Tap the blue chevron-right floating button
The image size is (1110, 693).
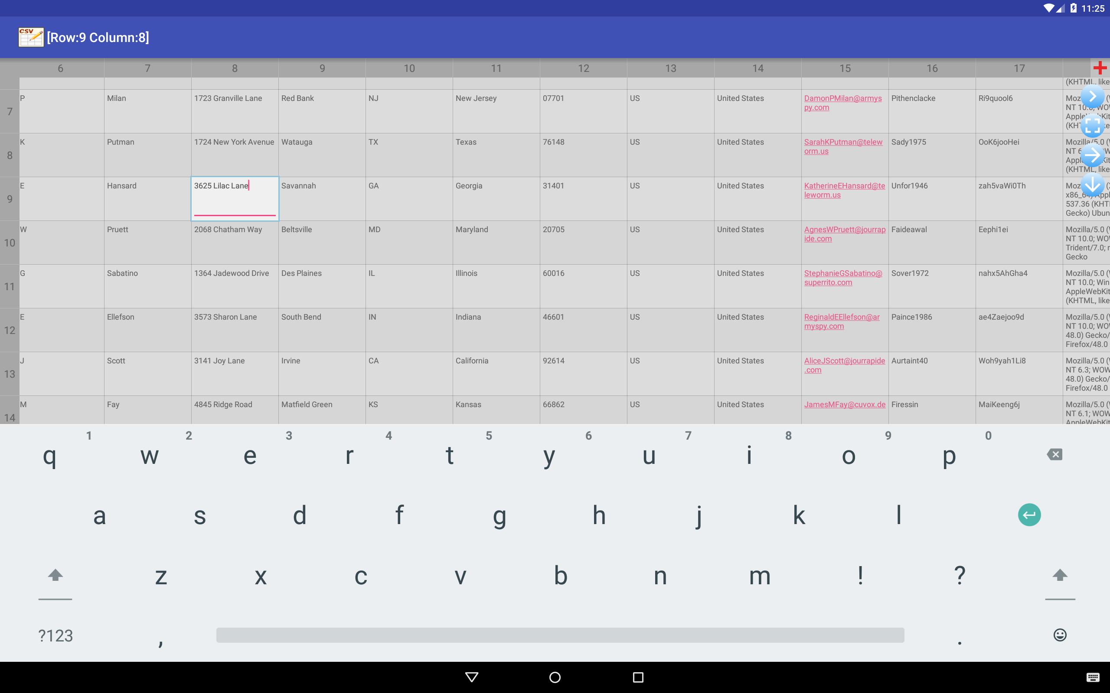coord(1093,96)
